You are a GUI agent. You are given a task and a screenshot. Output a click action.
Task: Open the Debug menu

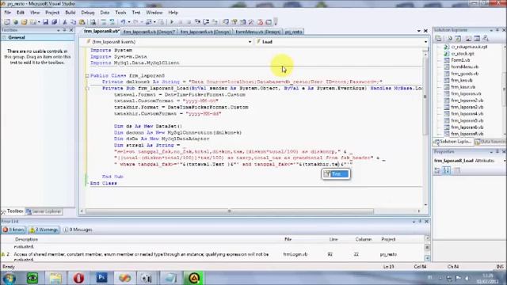(88, 13)
